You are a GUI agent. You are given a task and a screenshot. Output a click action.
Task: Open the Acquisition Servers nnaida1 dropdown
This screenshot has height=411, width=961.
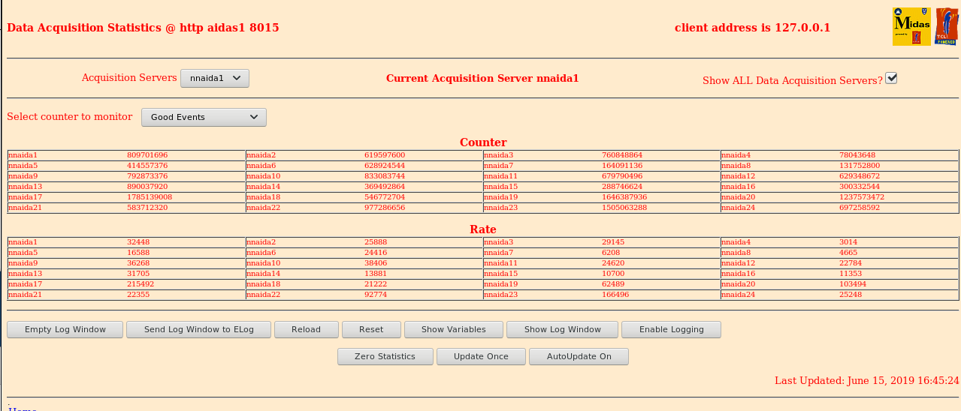215,78
